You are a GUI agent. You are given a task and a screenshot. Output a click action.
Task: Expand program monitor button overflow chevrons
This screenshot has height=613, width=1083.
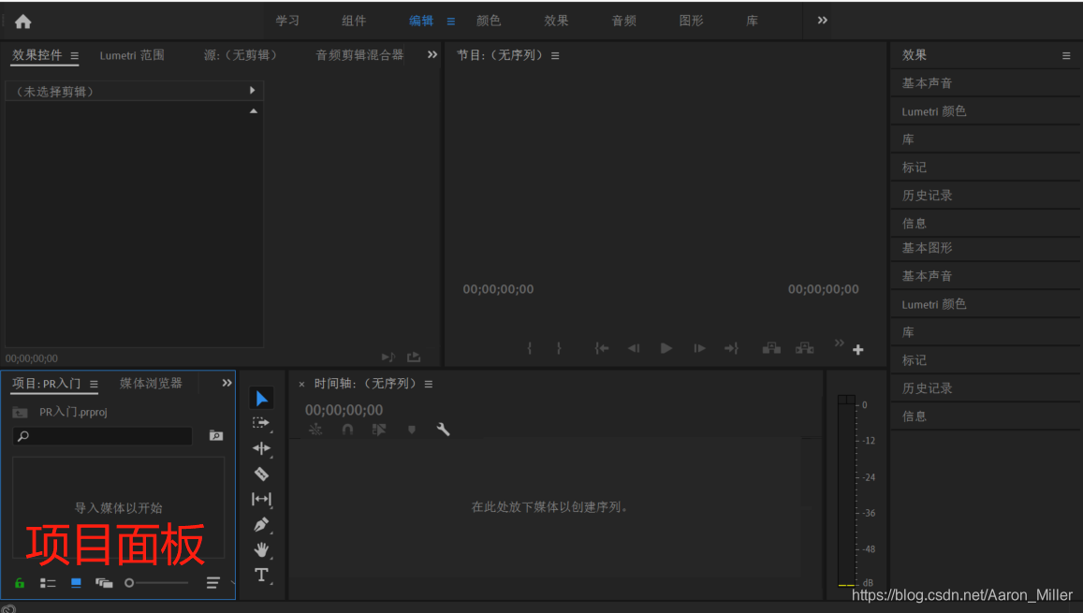(x=839, y=343)
